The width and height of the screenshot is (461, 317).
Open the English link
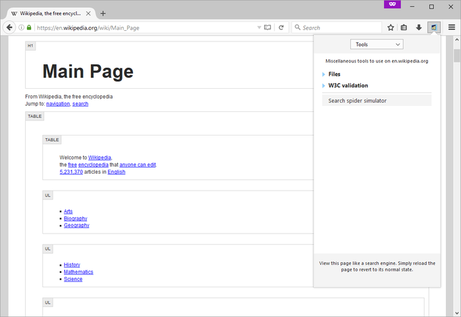pos(117,172)
